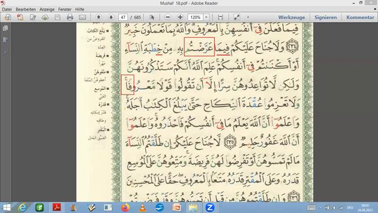Click the verse number marker ٢٣٤

tap(292, 46)
